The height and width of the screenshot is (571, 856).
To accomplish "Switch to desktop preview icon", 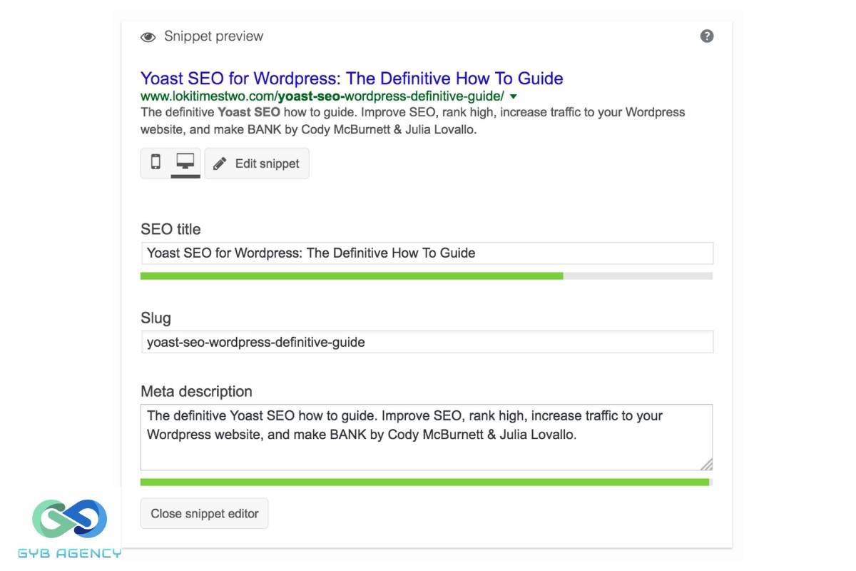I will (185, 162).
